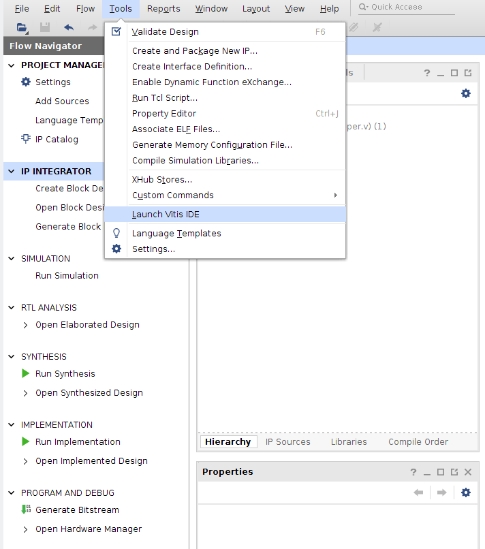Click the Undo arrow icon
485x549 pixels.
click(x=69, y=27)
